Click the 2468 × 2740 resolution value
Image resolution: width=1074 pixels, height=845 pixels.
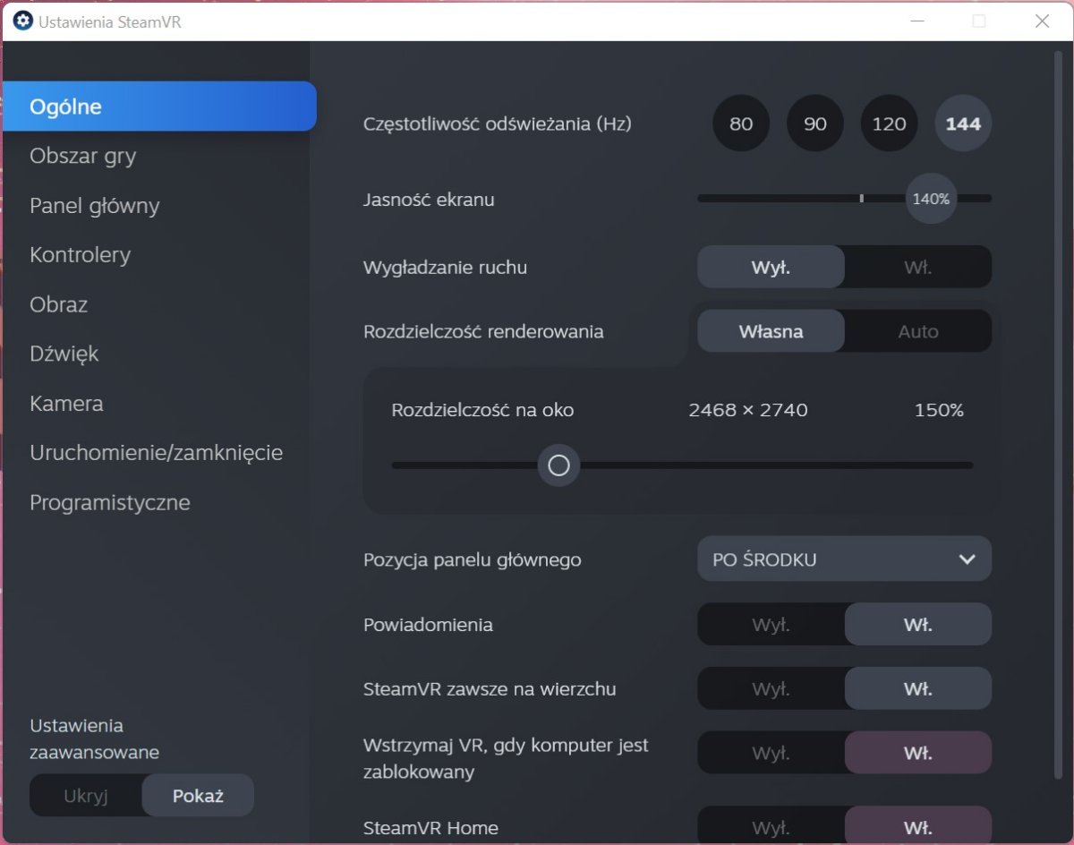[748, 411]
